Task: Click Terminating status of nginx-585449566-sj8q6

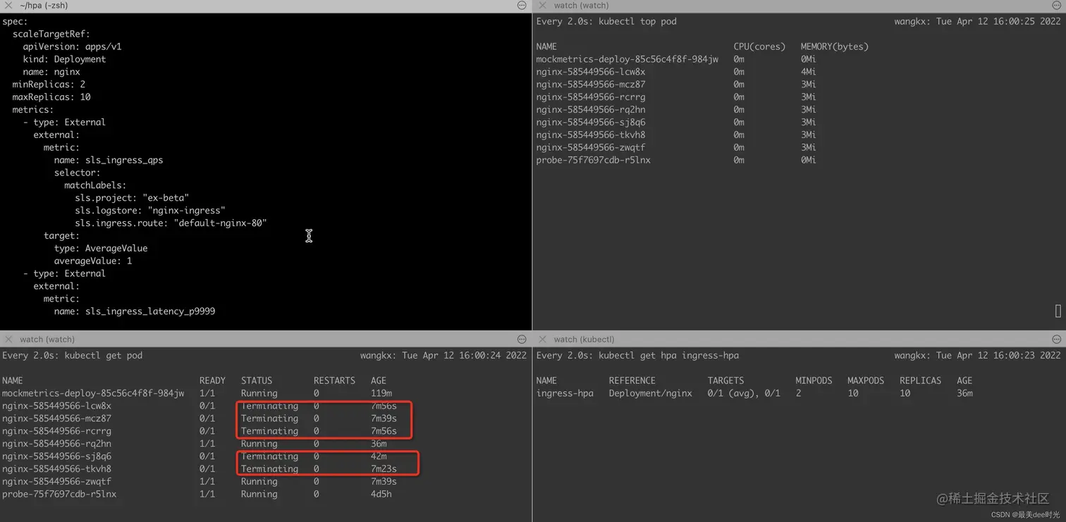Action: pos(269,456)
